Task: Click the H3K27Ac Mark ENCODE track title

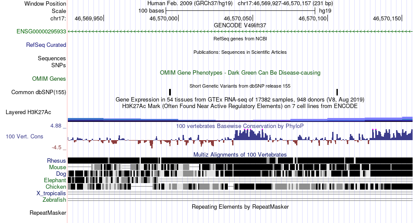Action: point(240,106)
